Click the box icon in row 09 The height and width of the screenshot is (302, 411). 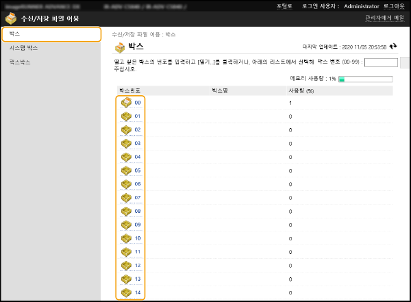126,225
